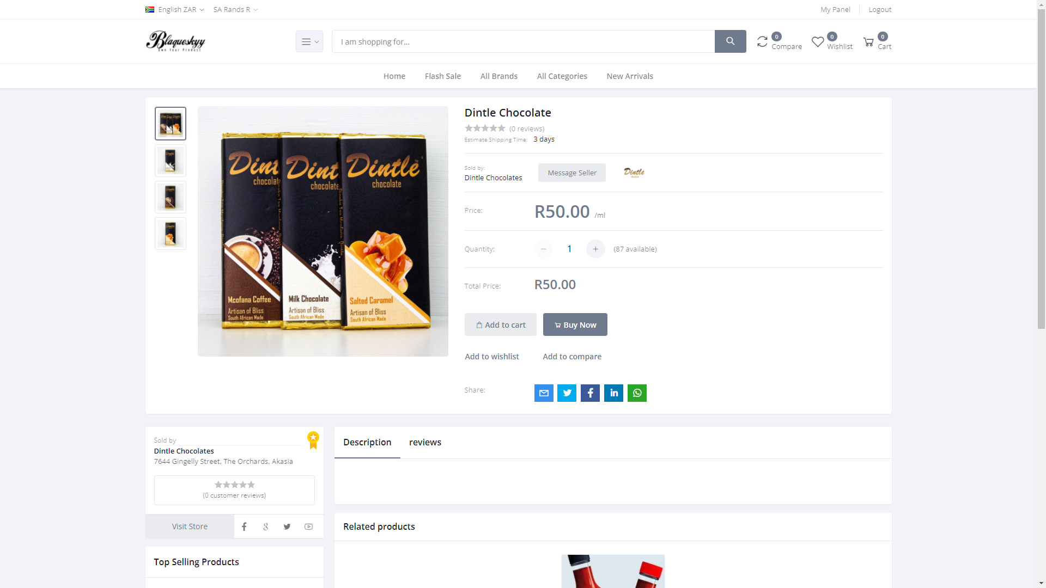Expand the English ZAR language dropdown

tap(175, 9)
